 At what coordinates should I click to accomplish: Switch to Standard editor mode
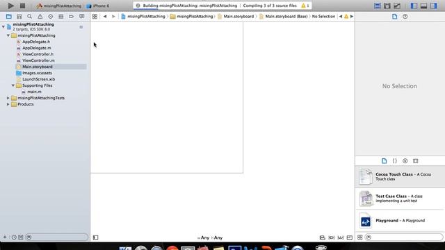pos(377,6)
